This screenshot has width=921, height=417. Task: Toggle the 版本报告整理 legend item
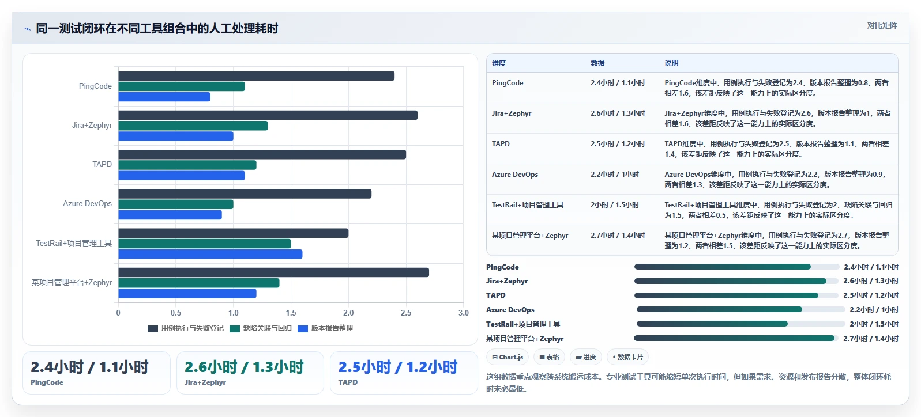point(325,328)
